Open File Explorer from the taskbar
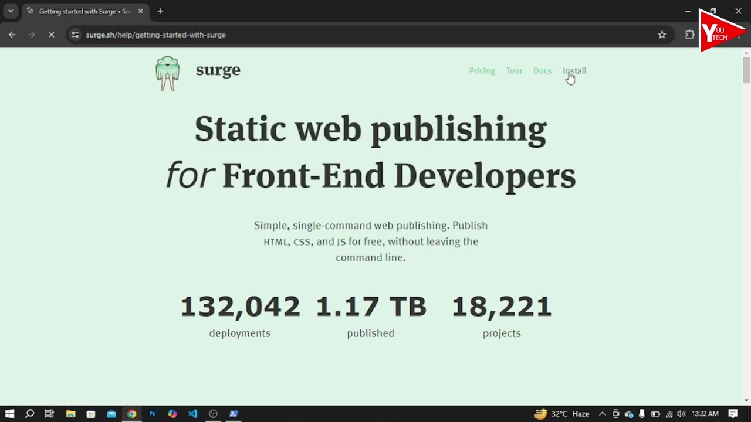This screenshot has height=422, width=751. point(70,414)
